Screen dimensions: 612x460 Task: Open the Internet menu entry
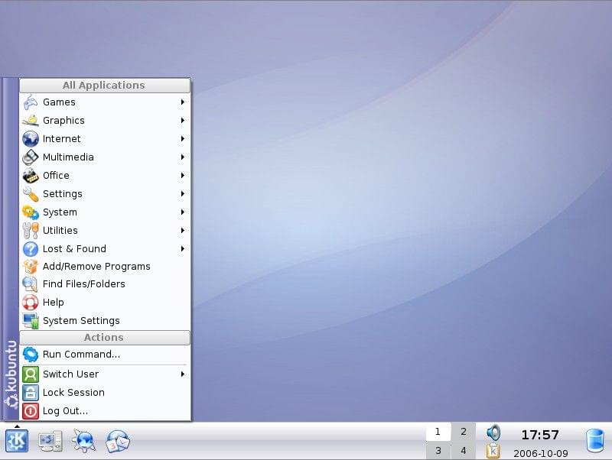click(105, 139)
